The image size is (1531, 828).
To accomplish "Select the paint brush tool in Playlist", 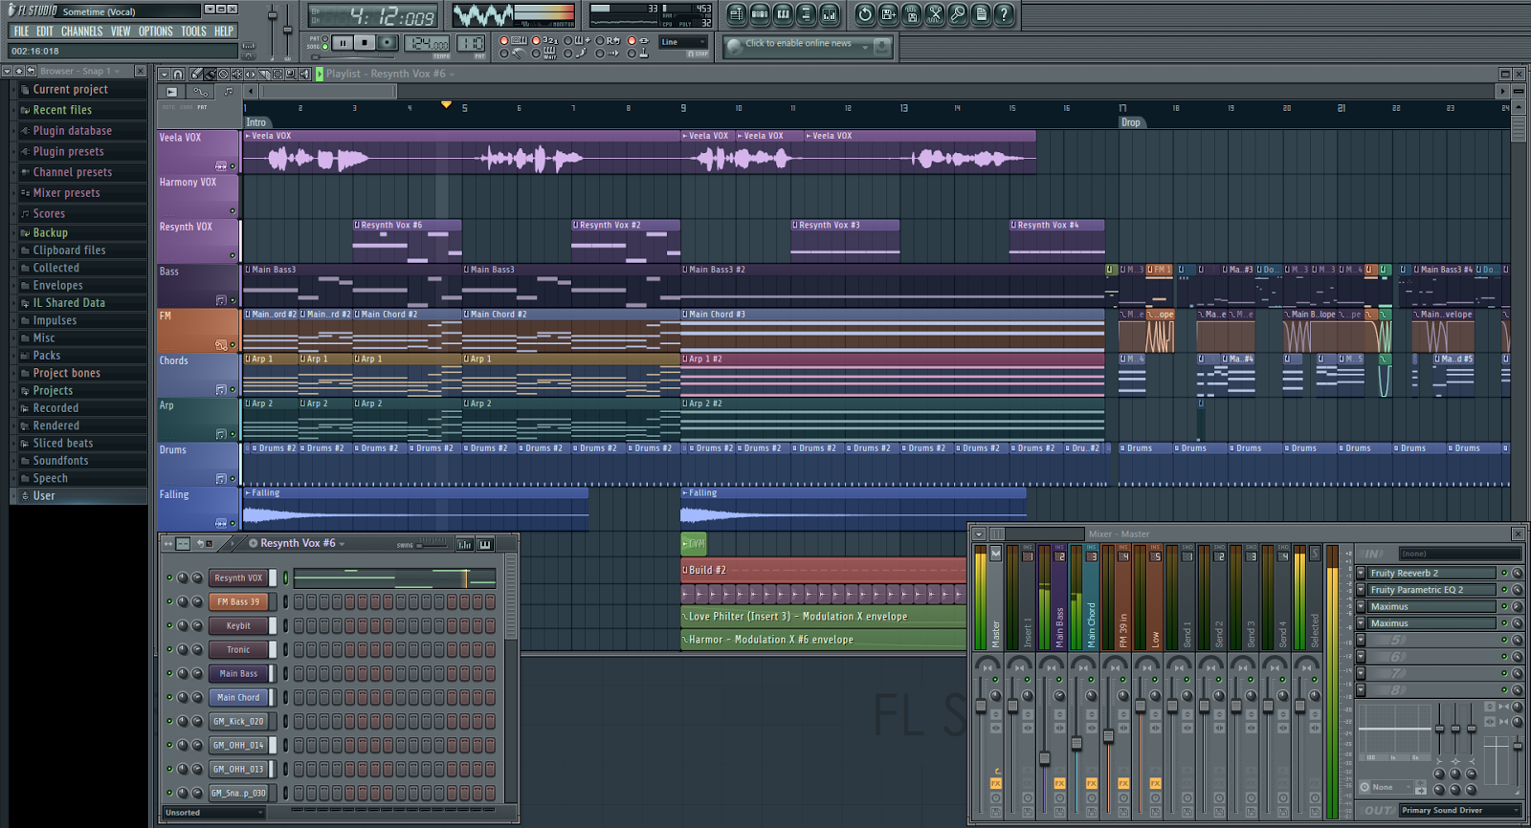I will (x=210, y=74).
